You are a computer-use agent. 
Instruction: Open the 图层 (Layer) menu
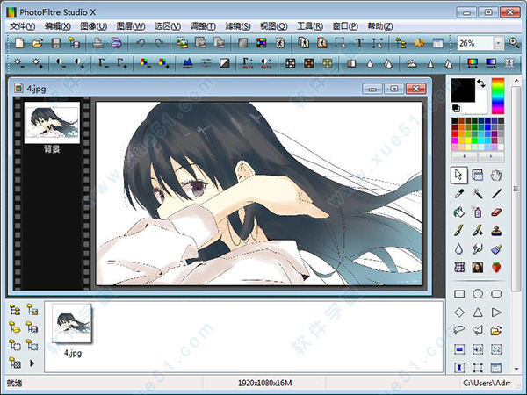(x=131, y=26)
